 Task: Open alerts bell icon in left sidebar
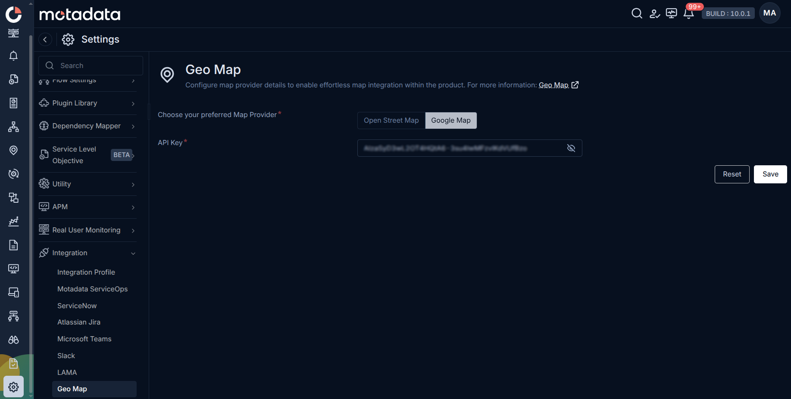[13, 56]
